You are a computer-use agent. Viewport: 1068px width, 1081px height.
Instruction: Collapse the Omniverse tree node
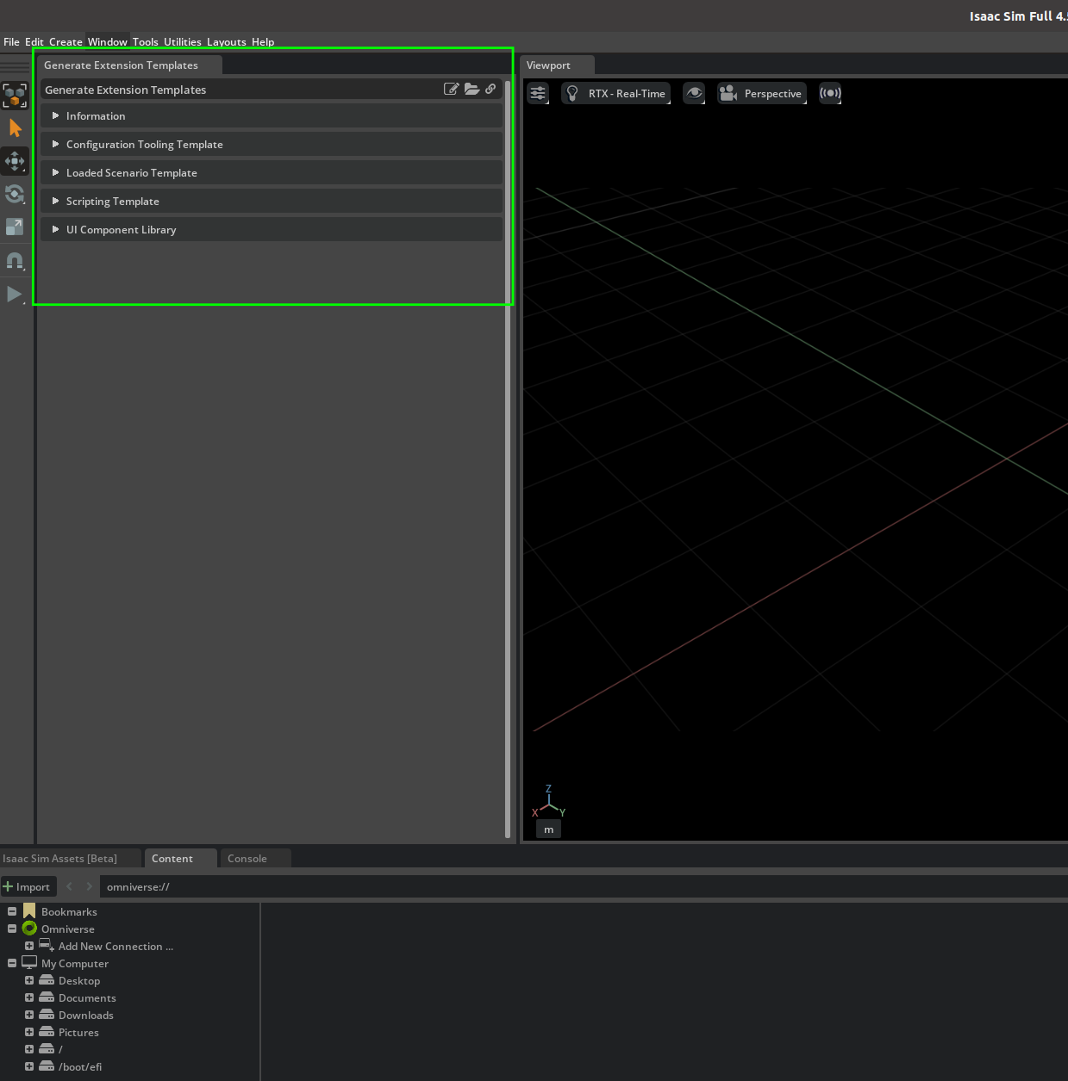(x=12, y=929)
